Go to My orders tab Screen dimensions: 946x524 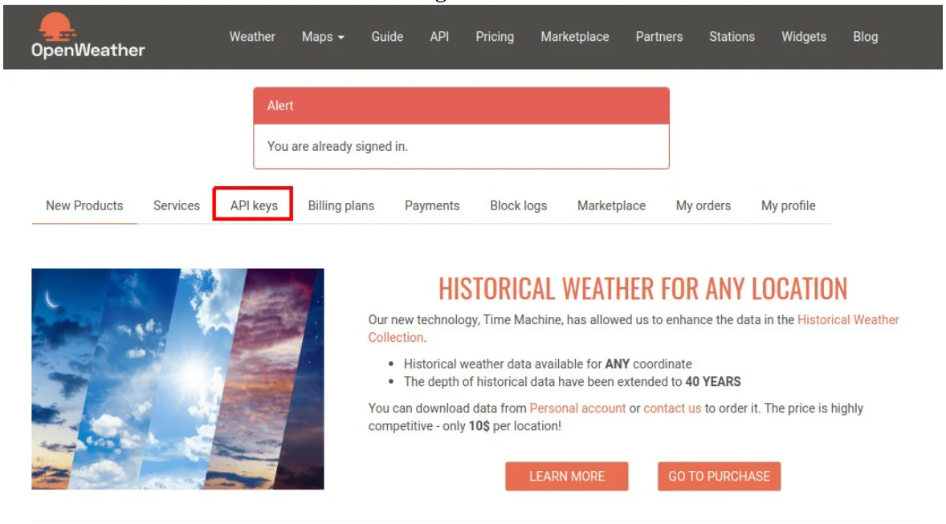703,205
